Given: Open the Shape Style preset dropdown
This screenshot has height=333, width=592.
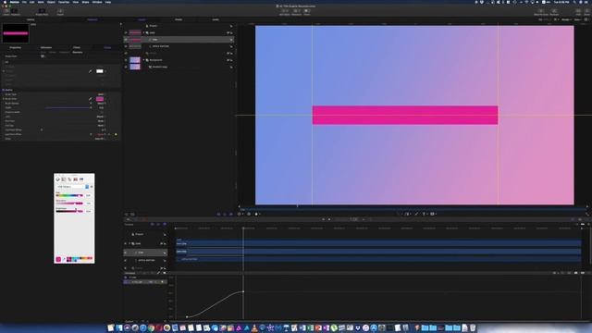Looking at the screenshot, I should click(x=43, y=56).
